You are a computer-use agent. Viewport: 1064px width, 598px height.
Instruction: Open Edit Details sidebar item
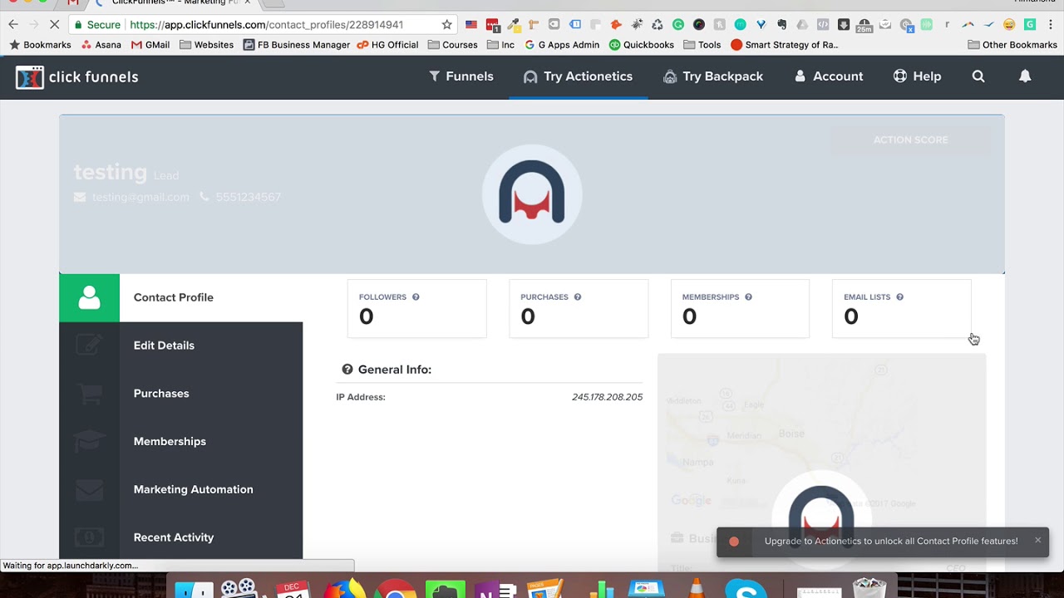tap(181, 346)
